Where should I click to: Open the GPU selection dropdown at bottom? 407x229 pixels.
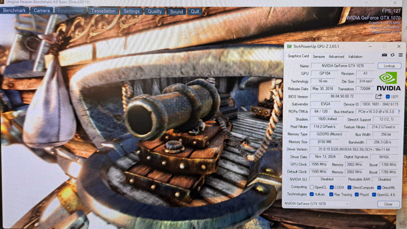[317, 204]
